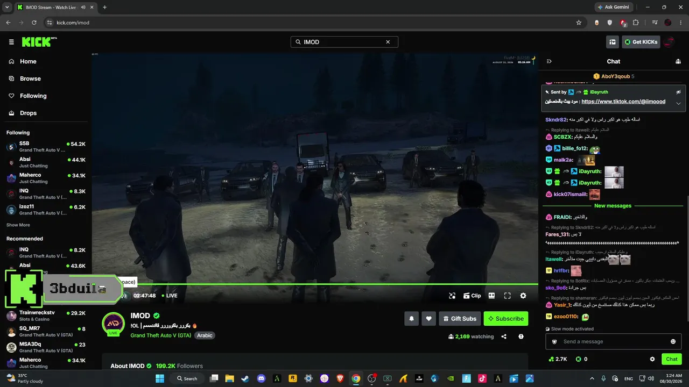Open Discord from the taskbar

[262, 378]
